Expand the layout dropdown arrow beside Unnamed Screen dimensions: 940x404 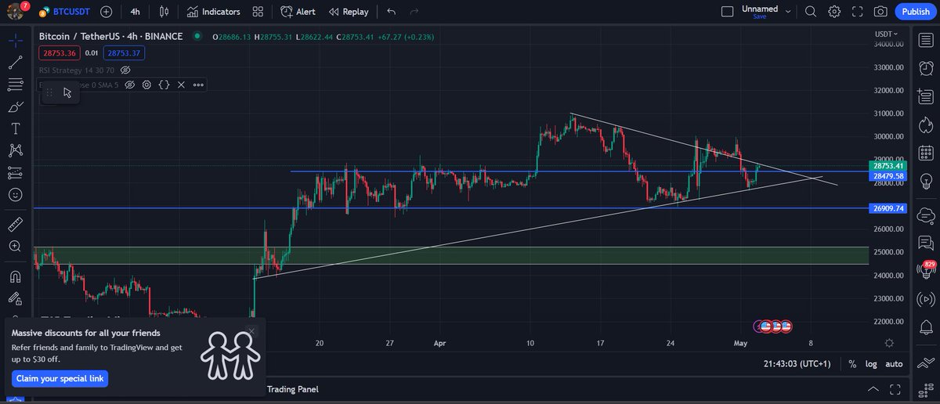click(x=788, y=12)
